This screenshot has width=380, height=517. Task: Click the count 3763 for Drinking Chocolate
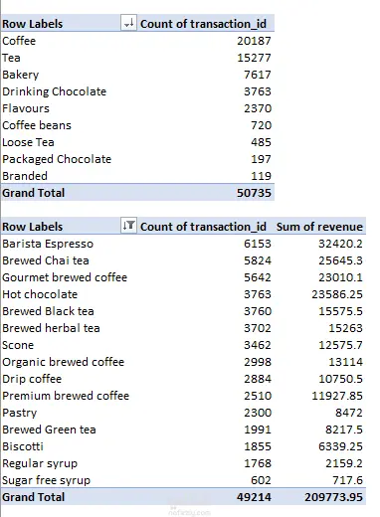(x=258, y=91)
